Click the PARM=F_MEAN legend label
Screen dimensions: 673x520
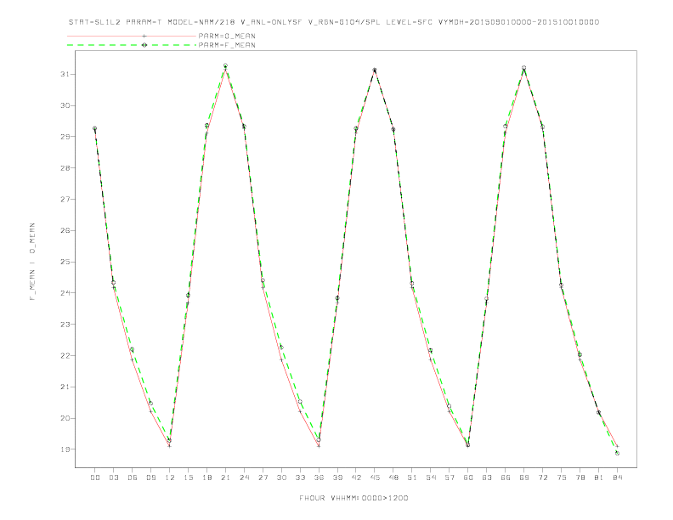[x=227, y=45]
